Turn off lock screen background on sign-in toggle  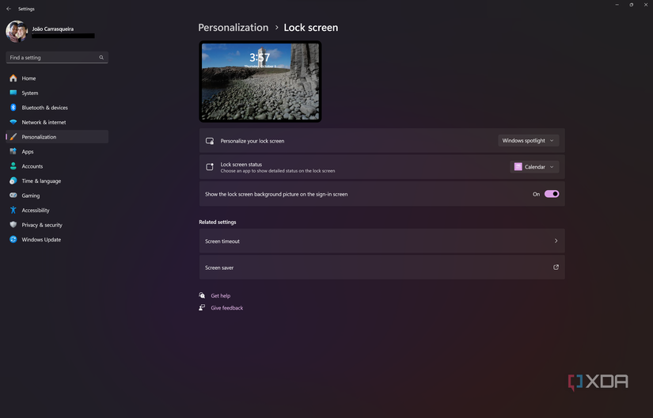[x=552, y=194]
